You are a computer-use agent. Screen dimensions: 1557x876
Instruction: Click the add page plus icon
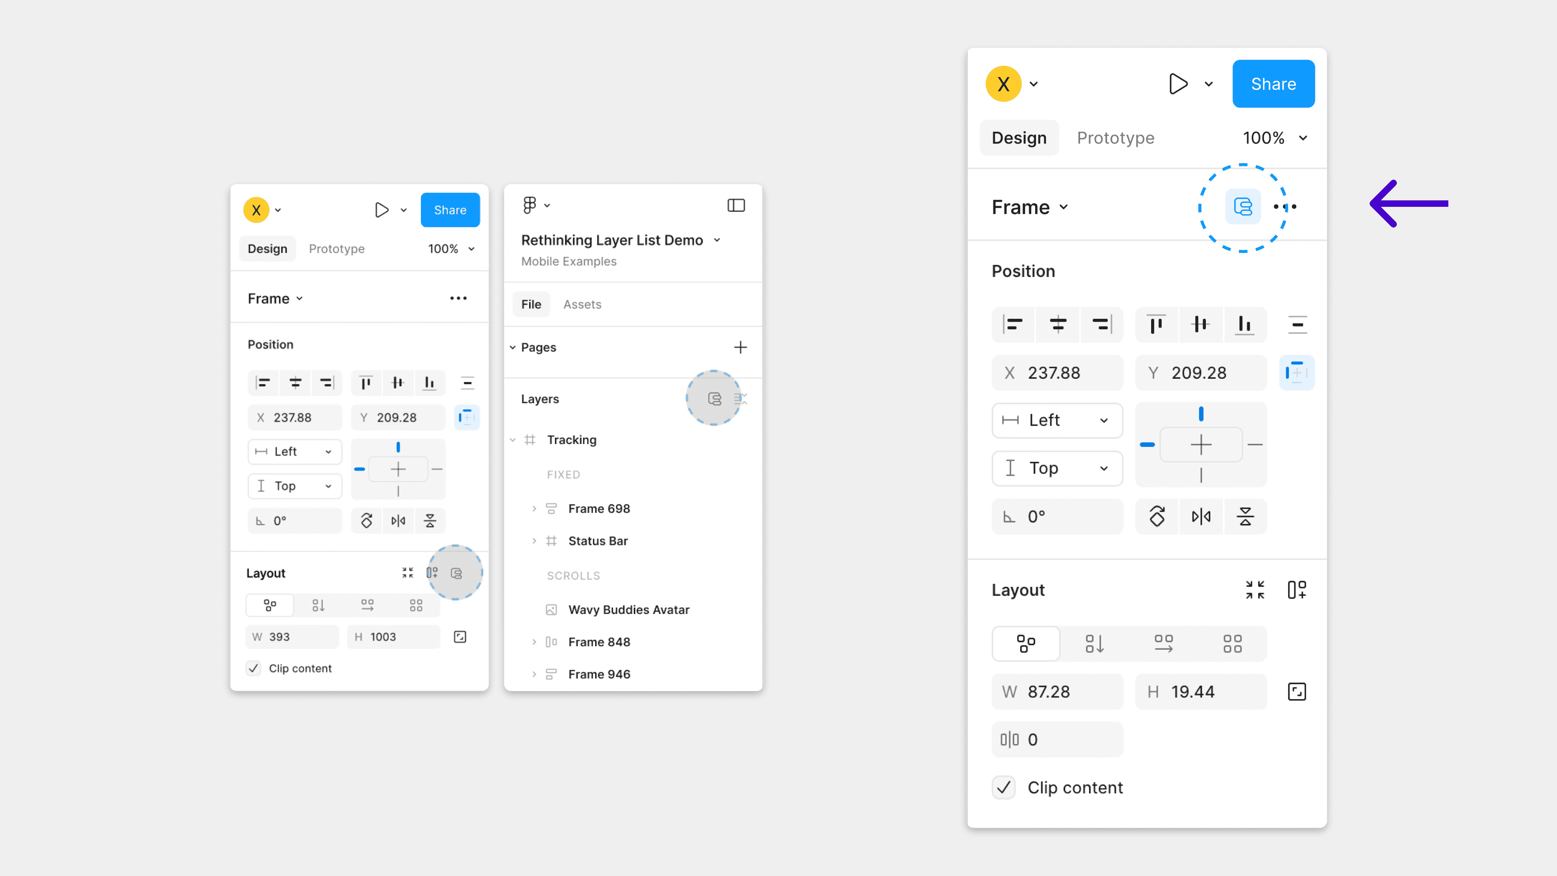(740, 347)
